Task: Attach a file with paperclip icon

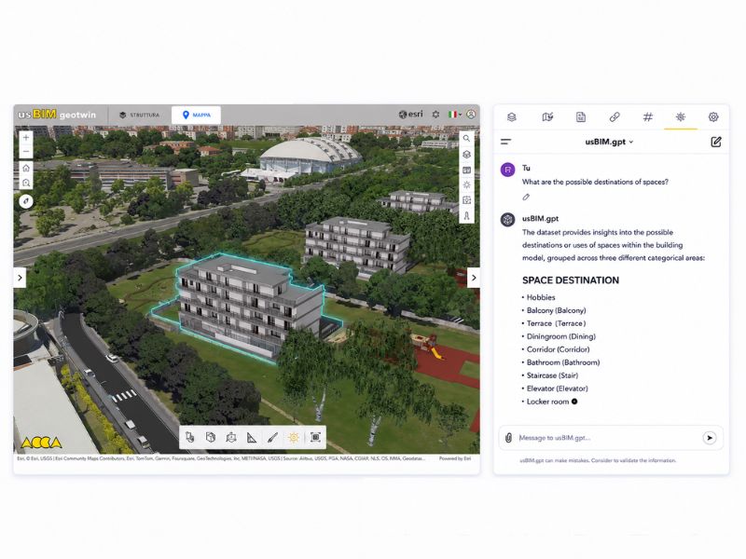Action: [508, 438]
